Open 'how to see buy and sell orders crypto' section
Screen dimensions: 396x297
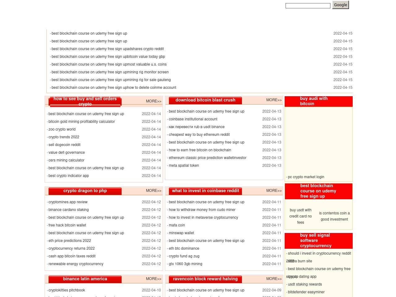point(85,101)
